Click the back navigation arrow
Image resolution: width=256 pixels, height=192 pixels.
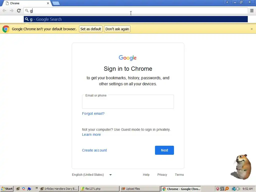pos(4,10)
